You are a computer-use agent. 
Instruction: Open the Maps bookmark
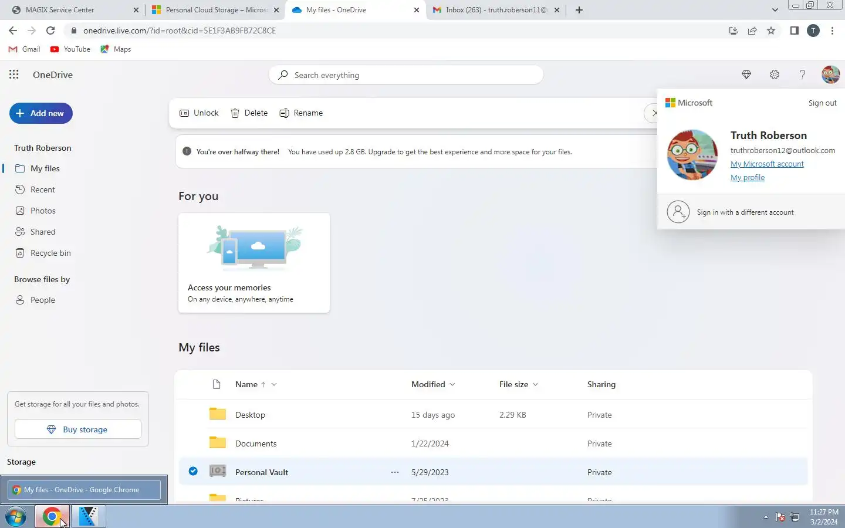(x=116, y=49)
